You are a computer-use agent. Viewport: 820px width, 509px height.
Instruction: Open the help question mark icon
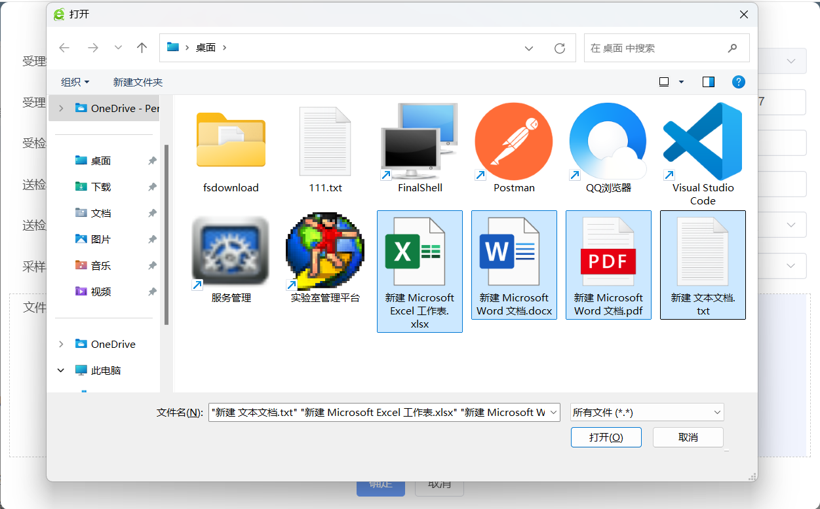[x=739, y=82]
